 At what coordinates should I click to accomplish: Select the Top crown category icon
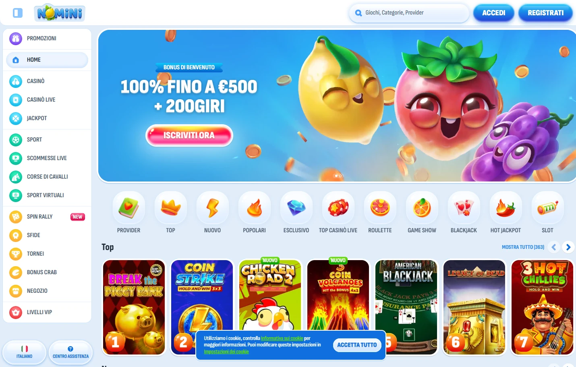pyautogui.click(x=171, y=208)
